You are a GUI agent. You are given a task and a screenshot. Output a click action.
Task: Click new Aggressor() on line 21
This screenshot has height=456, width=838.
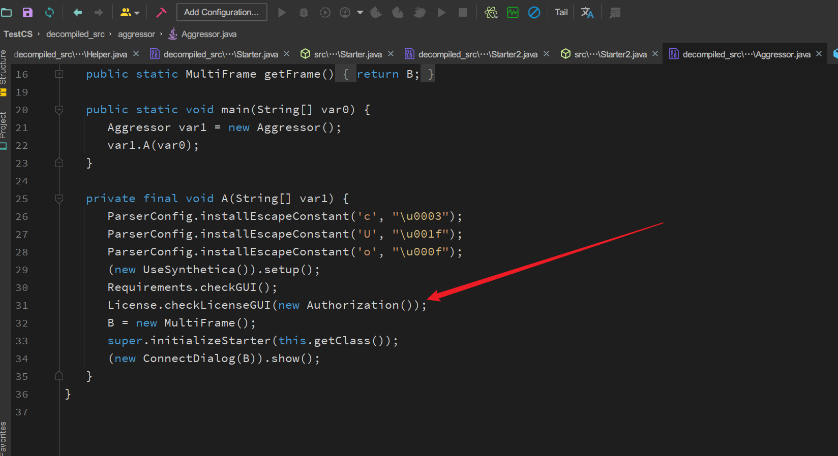click(281, 127)
